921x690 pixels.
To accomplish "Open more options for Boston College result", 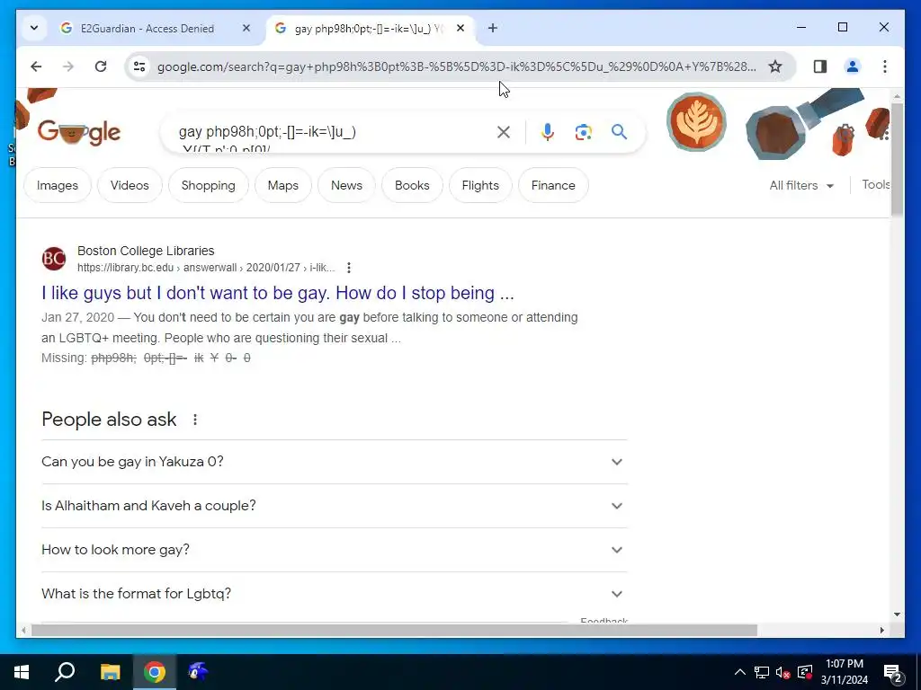I will 349,268.
